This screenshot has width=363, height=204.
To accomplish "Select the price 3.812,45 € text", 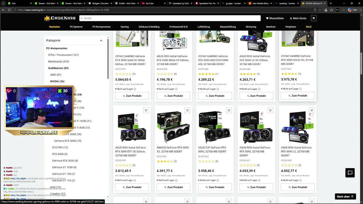I will (x=123, y=171).
